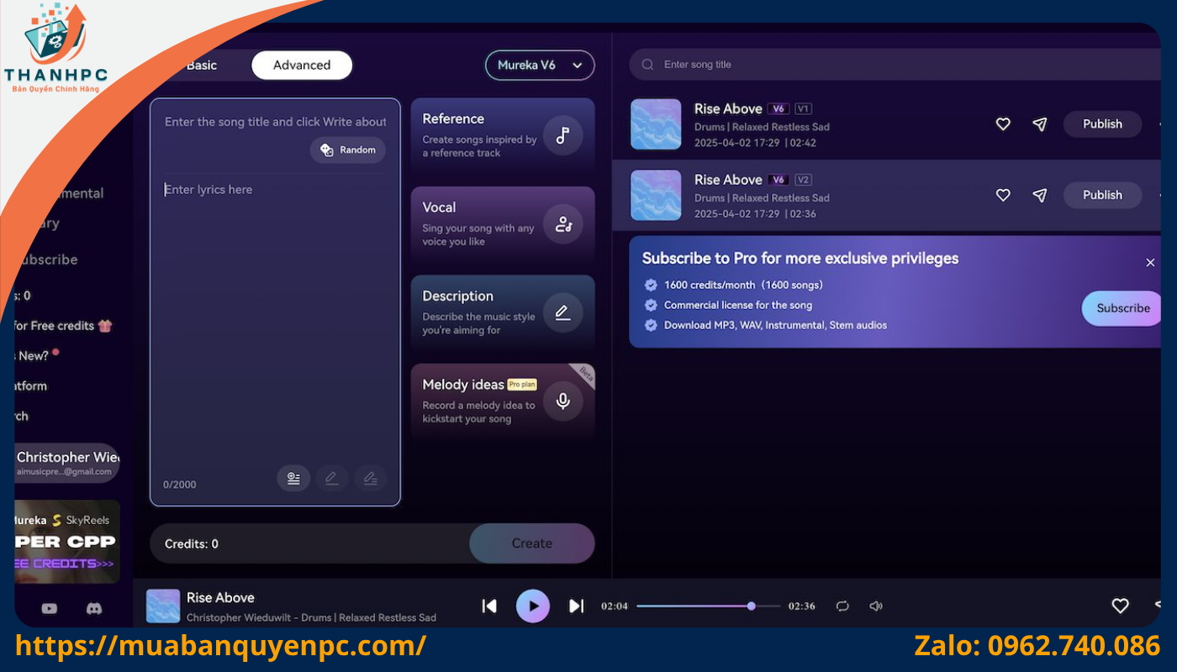Mute the player volume speaker icon
Screen dimensions: 1177x672
[876, 606]
